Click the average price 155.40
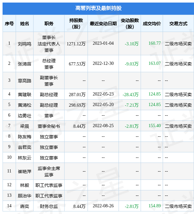Screen dimensions: 194x214 (x=155, y=126)
